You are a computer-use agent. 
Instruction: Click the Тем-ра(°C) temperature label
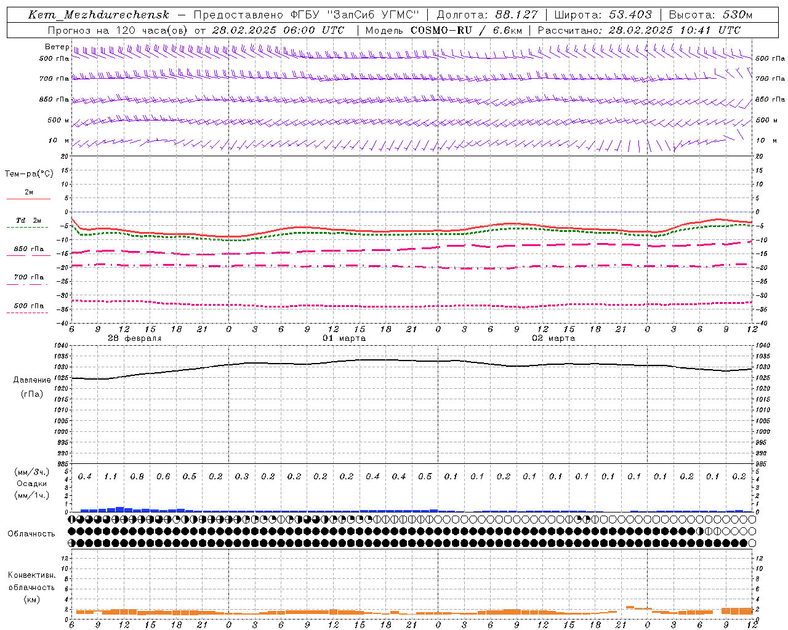pyautogui.click(x=29, y=174)
